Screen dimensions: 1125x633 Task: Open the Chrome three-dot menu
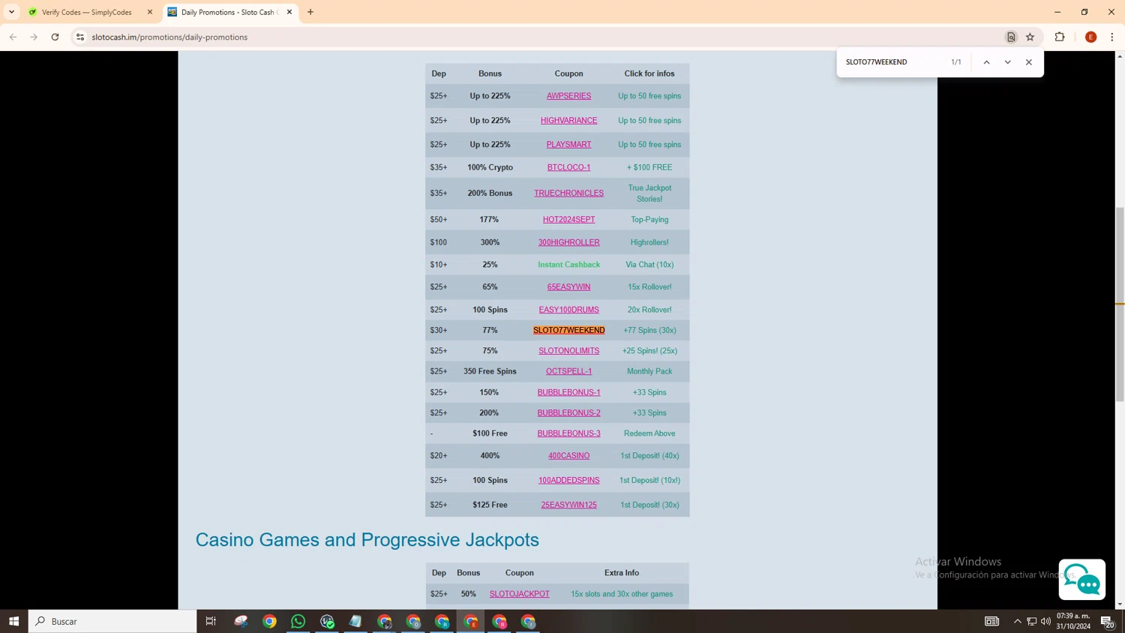point(1112,37)
